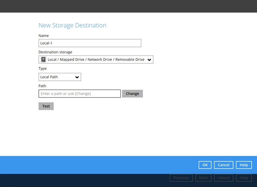
Task: Click Cancel in the blue bar
Action: (223, 165)
